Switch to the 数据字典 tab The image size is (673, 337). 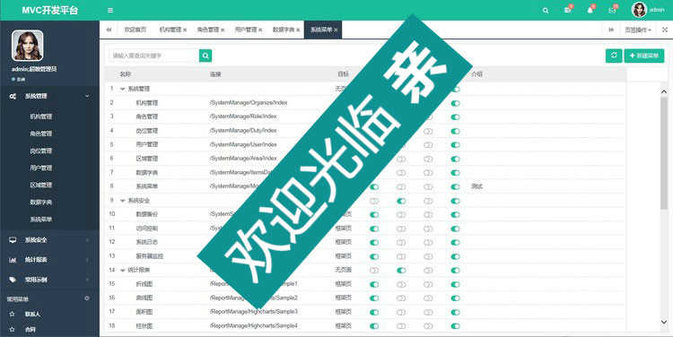(284, 30)
